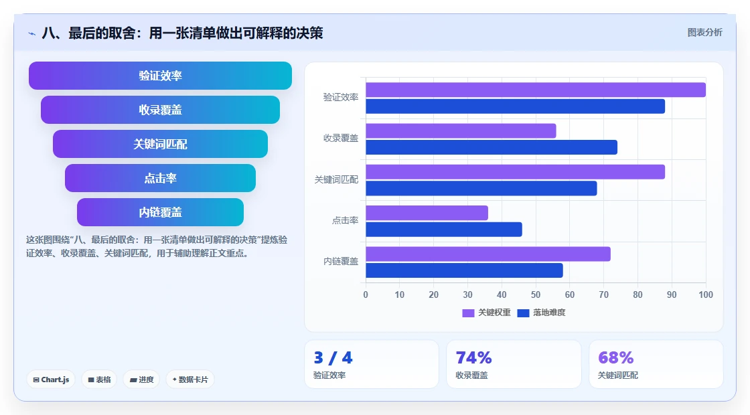Toggle the 关键权重 legend swatch

[x=468, y=313]
